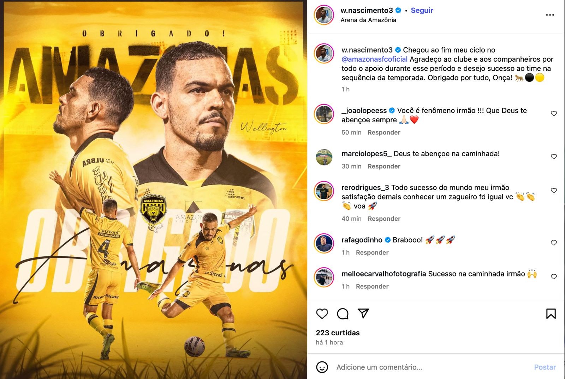The height and width of the screenshot is (379, 565).
Task: Open w.nascimento3 profile avatar in header
Action: tap(324, 15)
